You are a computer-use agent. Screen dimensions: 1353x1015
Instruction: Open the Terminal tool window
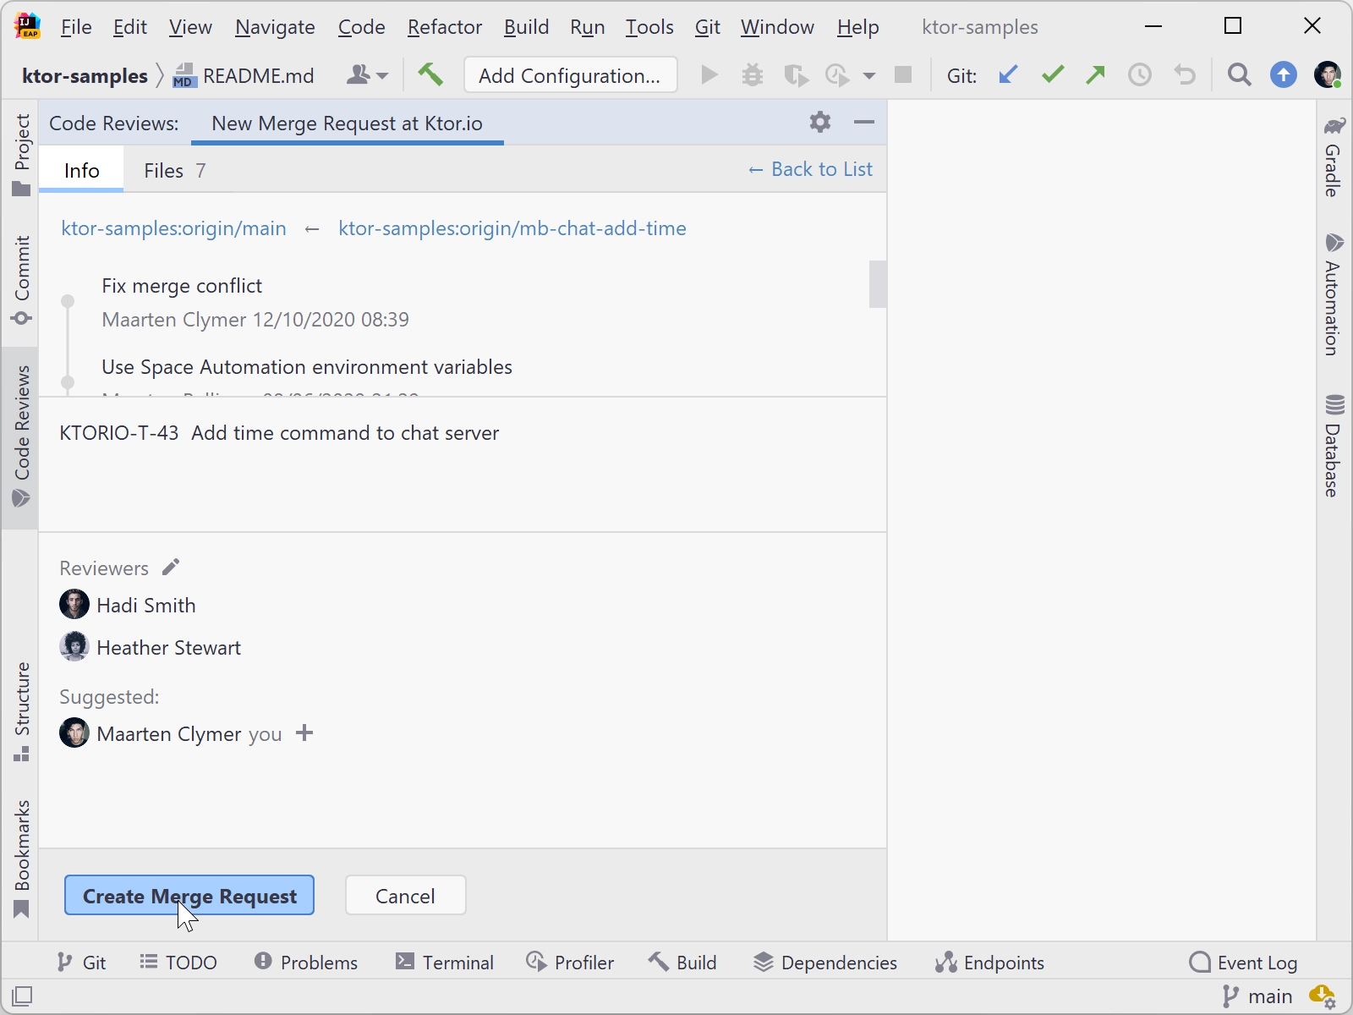pyautogui.click(x=445, y=963)
